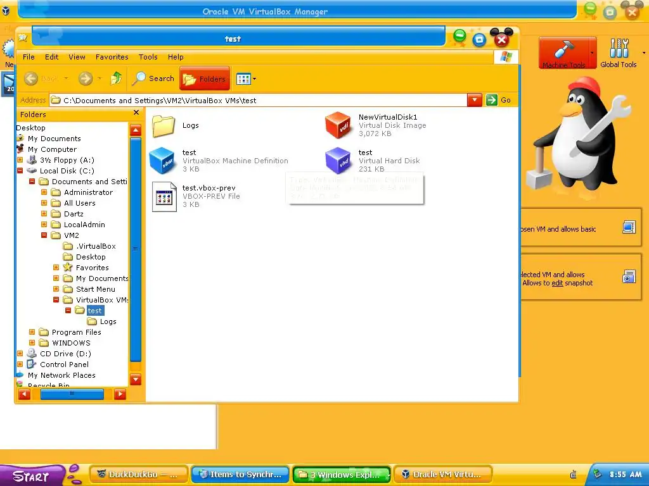Collapse Local Disk (C:) tree node
This screenshot has height=486, width=649.
coord(20,171)
